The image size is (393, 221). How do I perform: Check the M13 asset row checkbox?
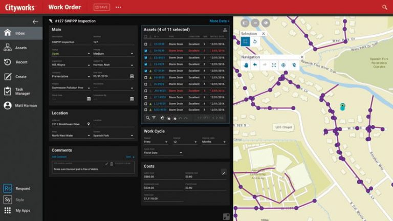tap(146, 110)
